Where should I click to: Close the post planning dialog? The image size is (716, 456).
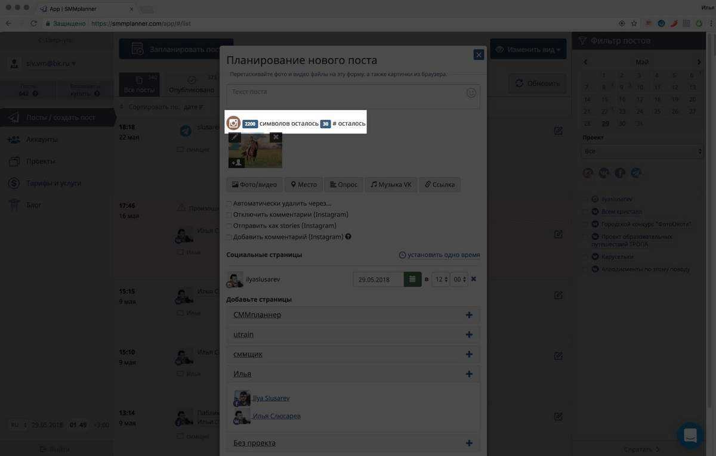(x=479, y=55)
